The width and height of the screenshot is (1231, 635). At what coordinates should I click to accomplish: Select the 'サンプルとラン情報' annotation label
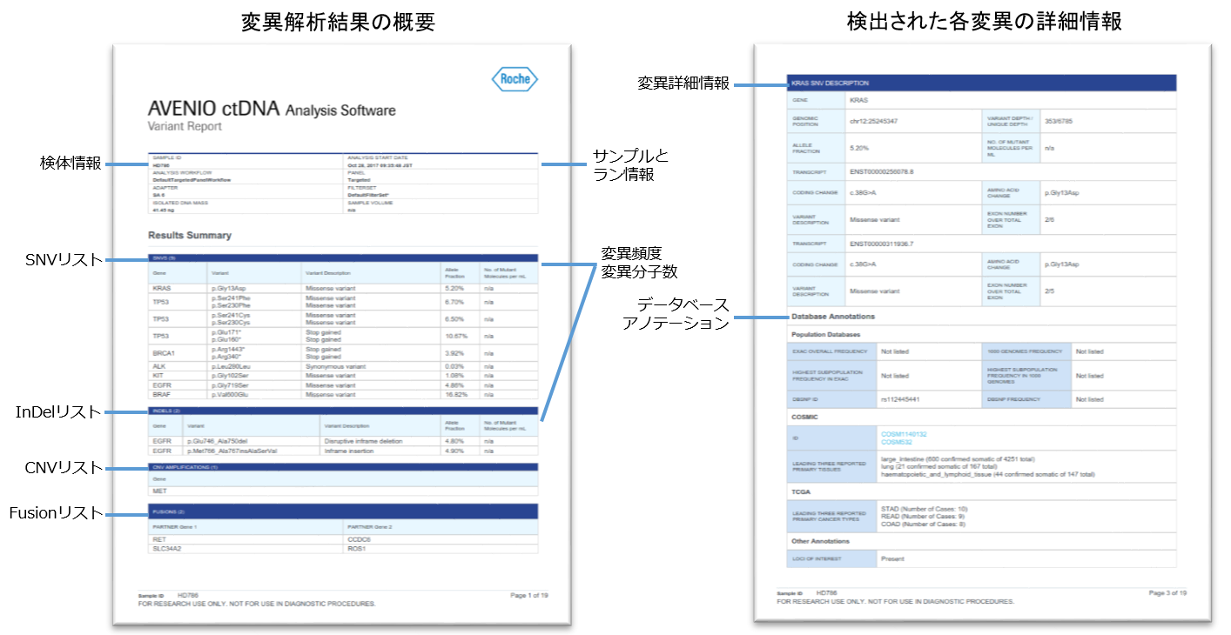(632, 165)
